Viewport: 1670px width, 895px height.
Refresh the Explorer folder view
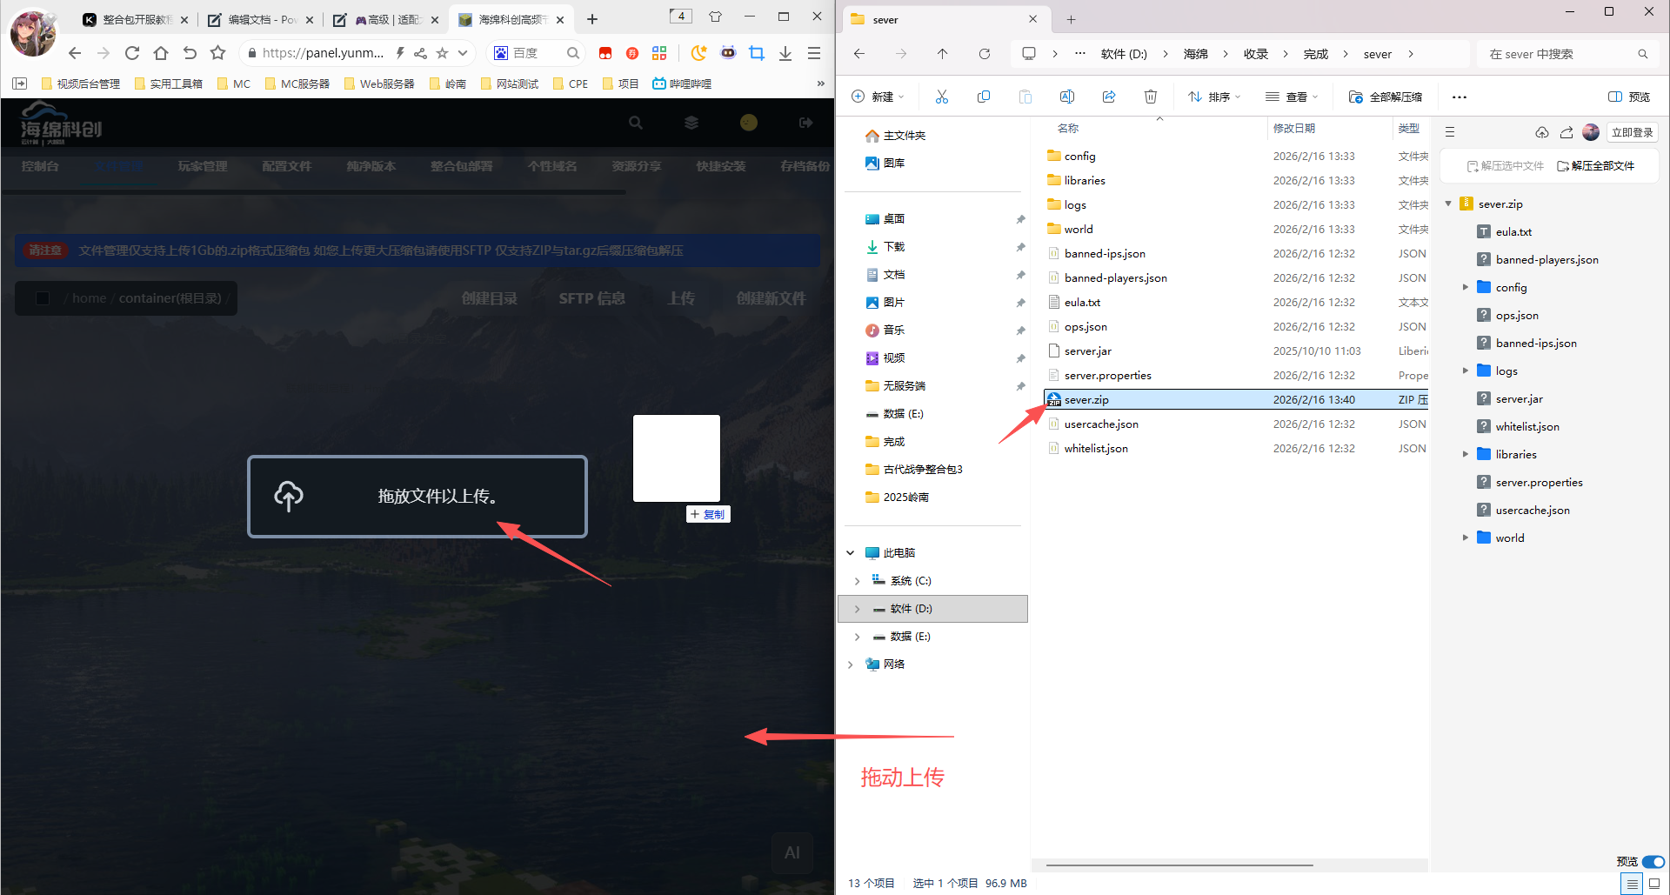(984, 54)
